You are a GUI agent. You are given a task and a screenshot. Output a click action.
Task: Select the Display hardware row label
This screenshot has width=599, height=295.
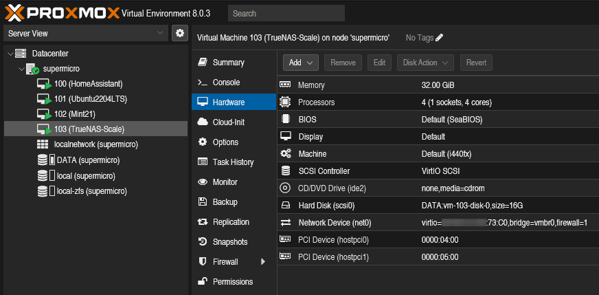coord(310,137)
